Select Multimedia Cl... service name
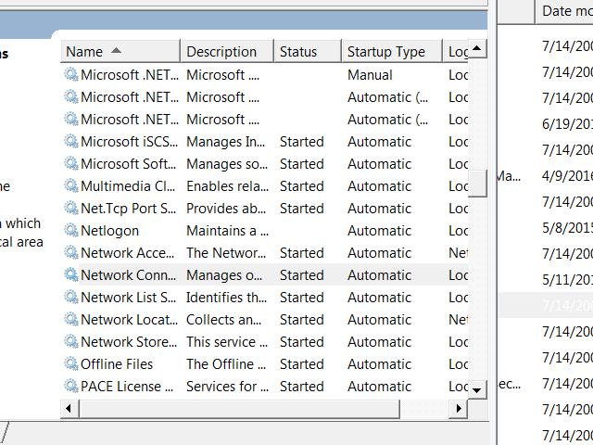593x445 pixels. point(128,186)
